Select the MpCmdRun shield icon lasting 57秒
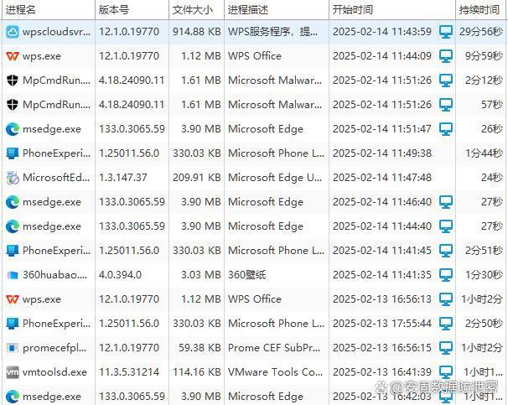The height and width of the screenshot is (405, 508). point(13,105)
